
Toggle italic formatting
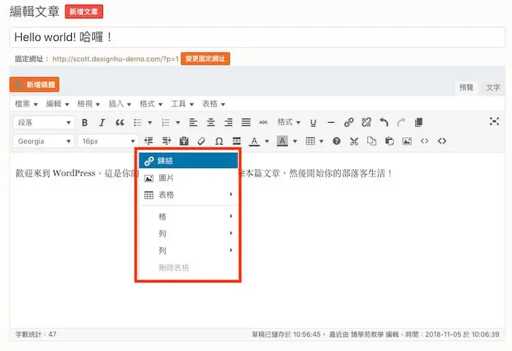(102, 123)
